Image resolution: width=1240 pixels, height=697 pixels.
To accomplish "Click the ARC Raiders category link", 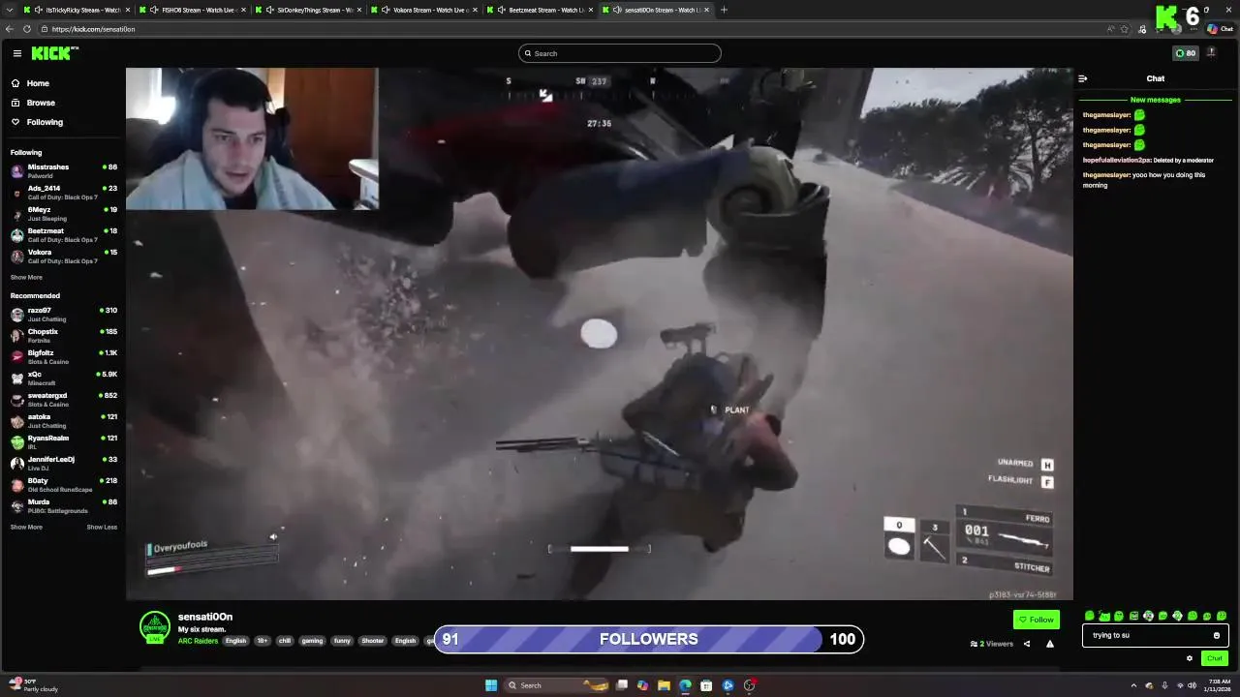I will coord(198,641).
